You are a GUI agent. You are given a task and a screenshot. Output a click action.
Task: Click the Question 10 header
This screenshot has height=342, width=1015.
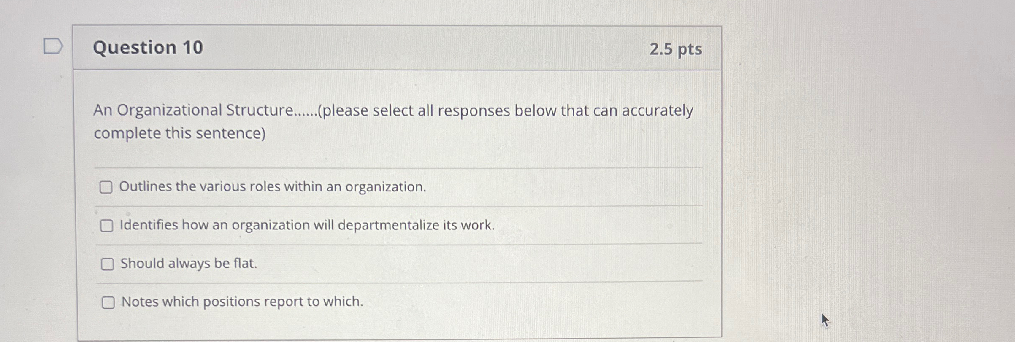tap(148, 48)
